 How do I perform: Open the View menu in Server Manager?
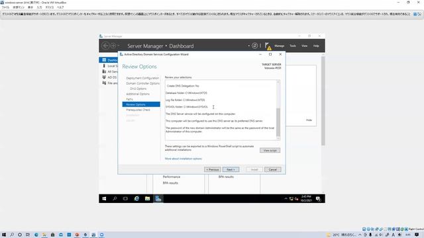(x=305, y=46)
